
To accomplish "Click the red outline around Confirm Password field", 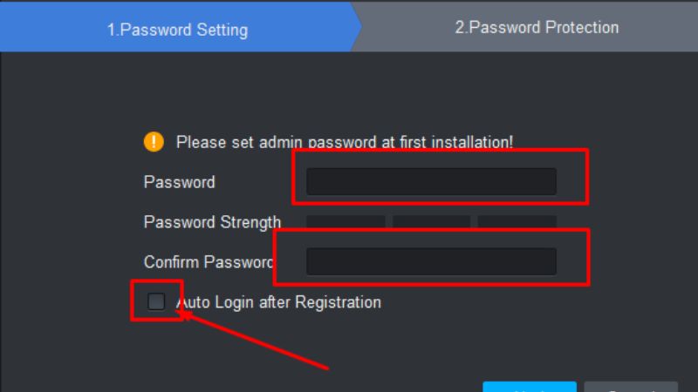I will [588, 257].
